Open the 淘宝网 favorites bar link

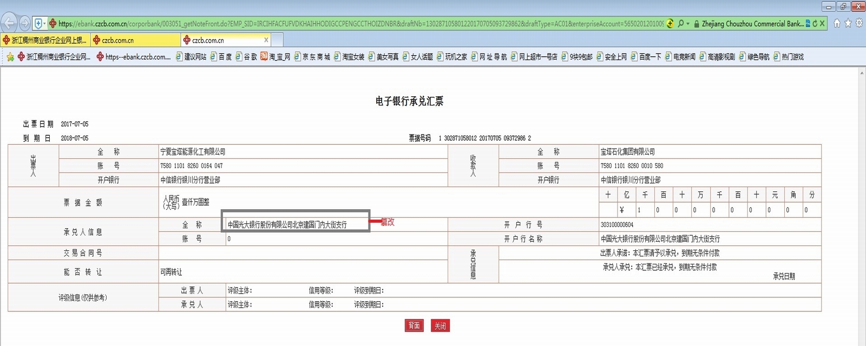[275, 57]
